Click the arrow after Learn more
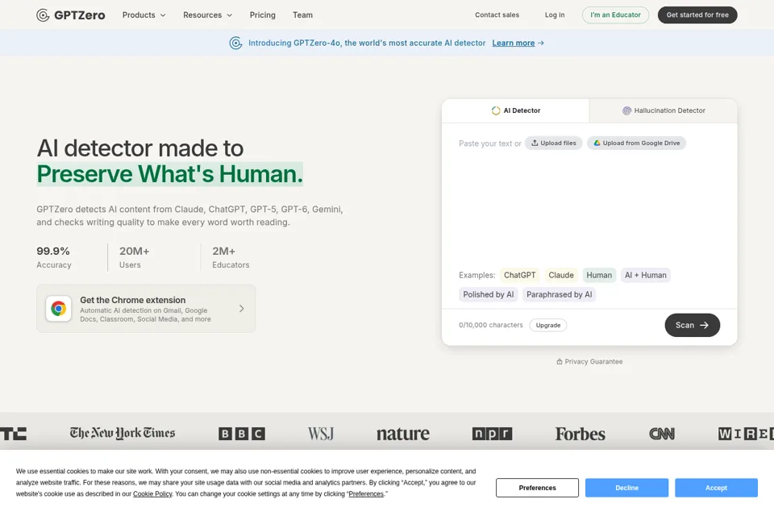Viewport: 774px width, 516px height. pos(541,43)
